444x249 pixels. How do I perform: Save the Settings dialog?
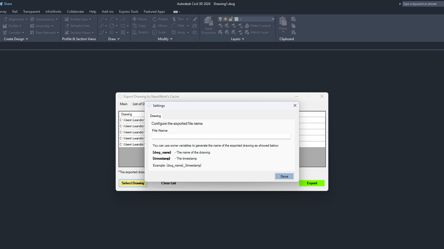tap(284, 177)
